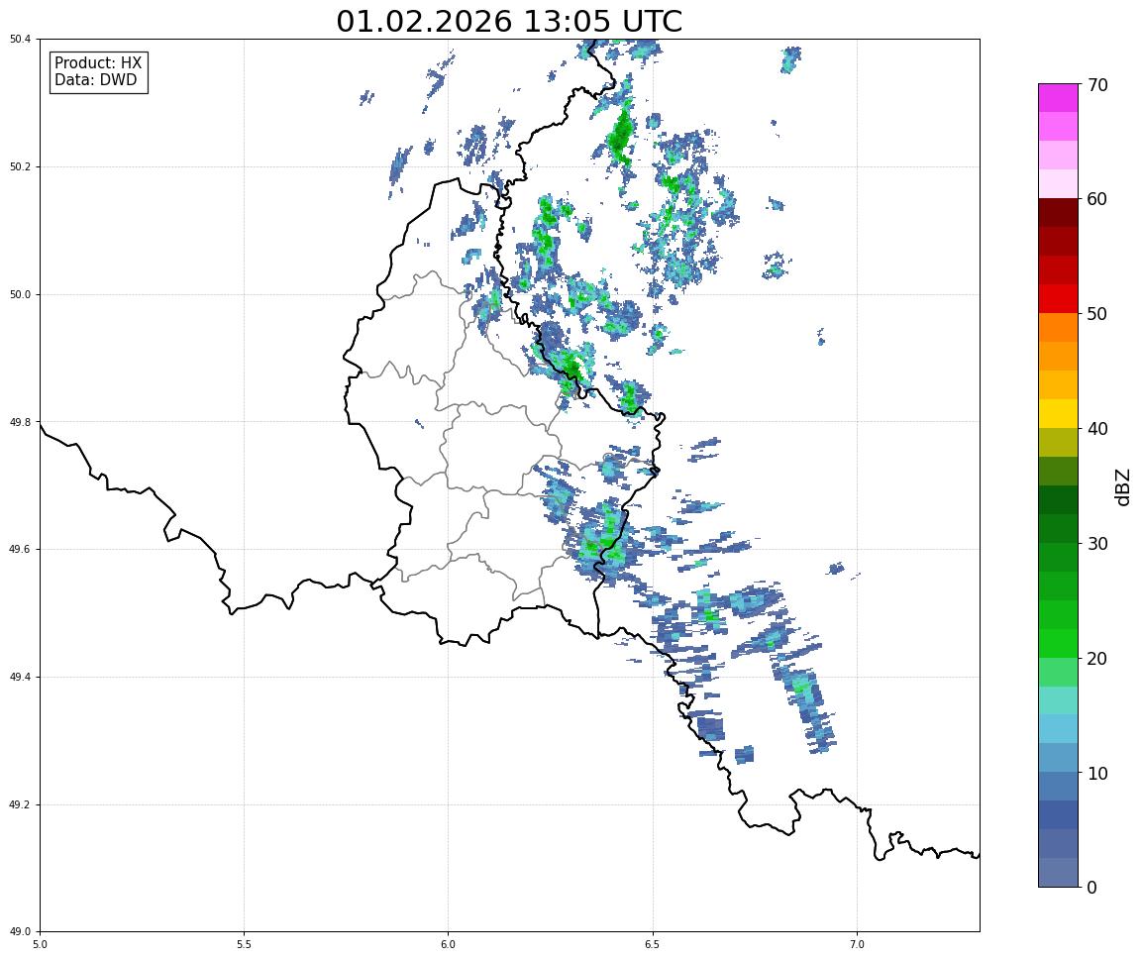Pick the bright green colorbar segment just above 20

(1058, 643)
